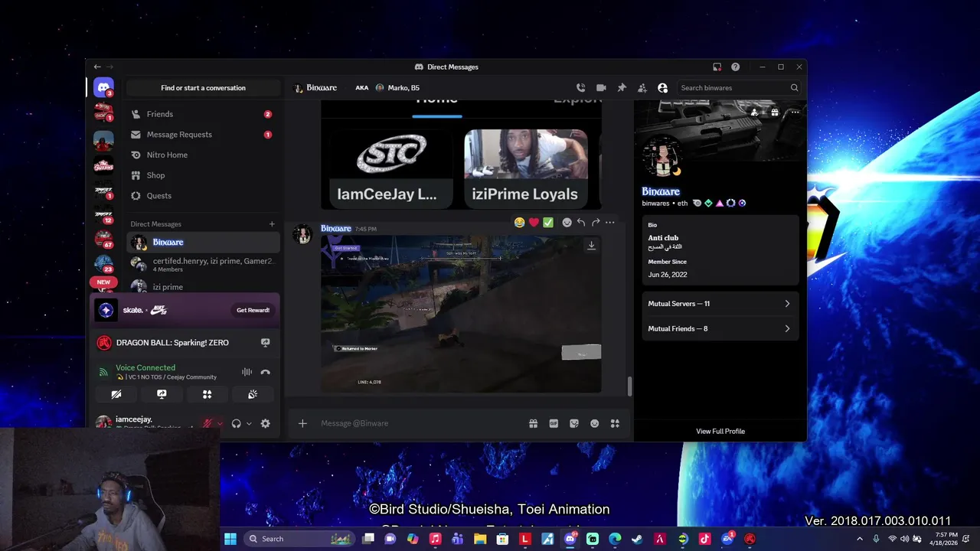The width and height of the screenshot is (980, 551).
Task: React with green check mark
Action: 548,223
